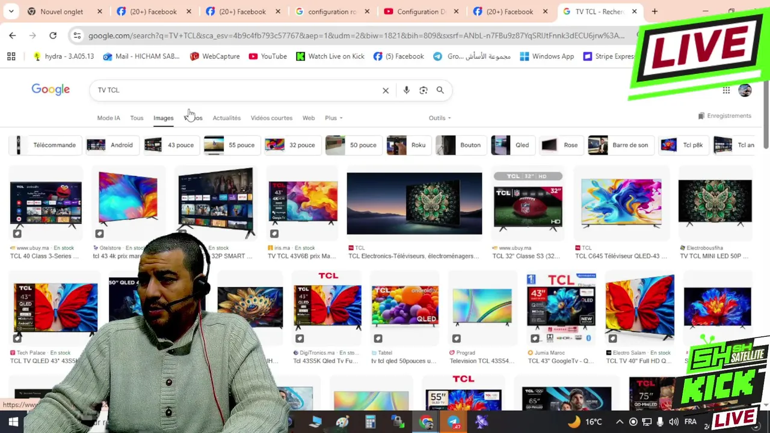Open the TV TCL MINI LED 50P thumbnail

tap(715, 203)
